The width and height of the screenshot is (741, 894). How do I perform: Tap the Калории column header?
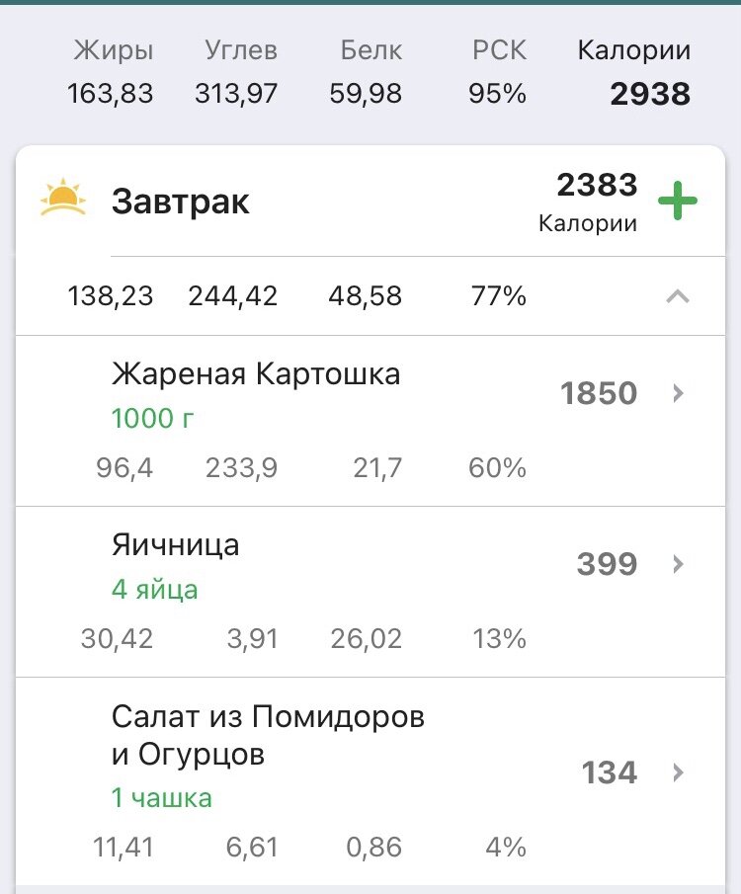(x=633, y=50)
